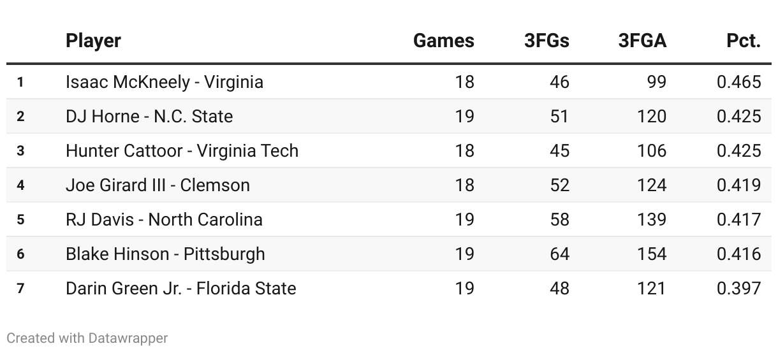Click rank number 1 in first row
Screen dimensions: 778x353
pos(21,82)
